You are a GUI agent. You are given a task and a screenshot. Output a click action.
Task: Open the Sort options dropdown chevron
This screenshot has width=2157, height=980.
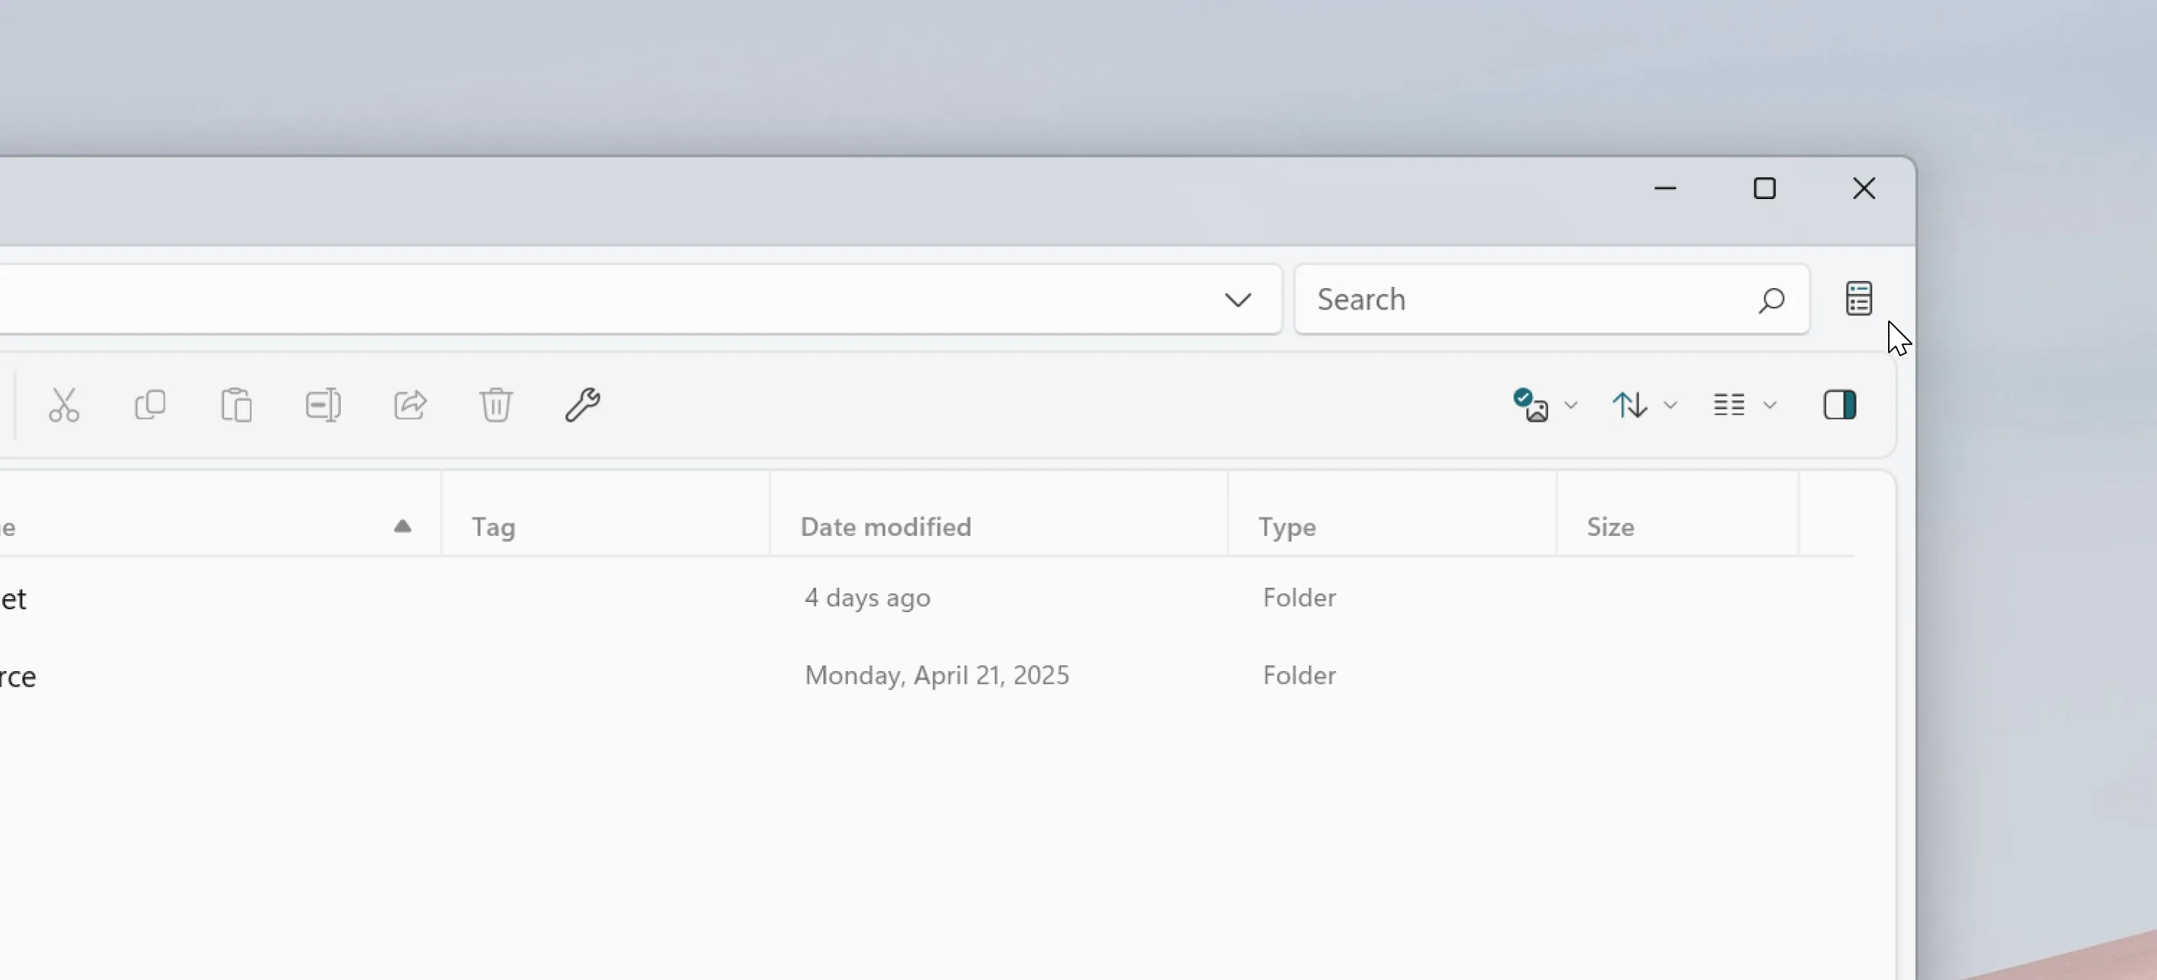tap(1672, 406)
